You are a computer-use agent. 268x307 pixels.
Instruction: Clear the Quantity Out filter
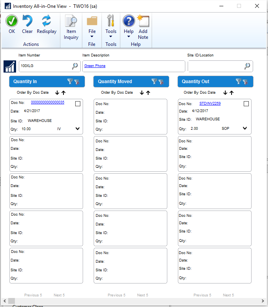pyautogui.click(x=245, y=82)
